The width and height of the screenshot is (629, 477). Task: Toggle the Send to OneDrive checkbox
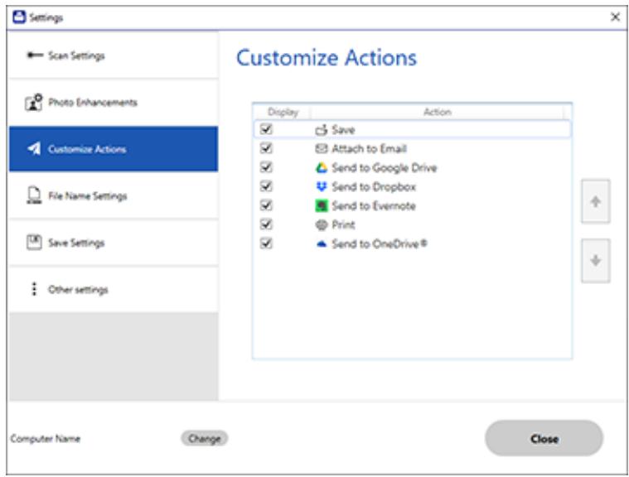click(266, 243)
